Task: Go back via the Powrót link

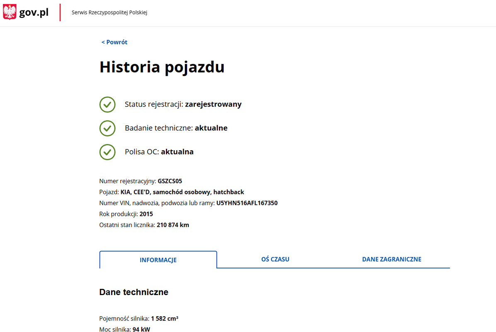Action: point(114,42)
